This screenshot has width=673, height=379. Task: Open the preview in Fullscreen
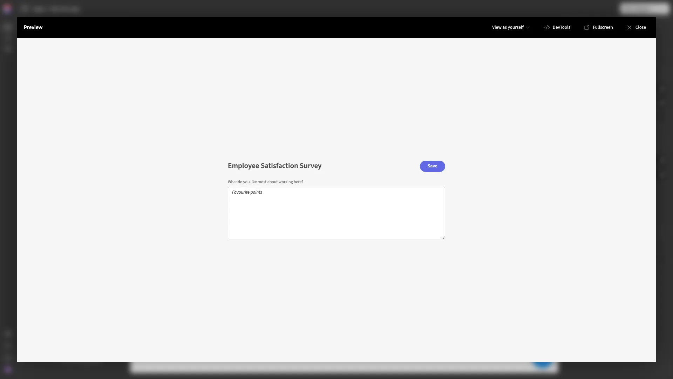599,27
